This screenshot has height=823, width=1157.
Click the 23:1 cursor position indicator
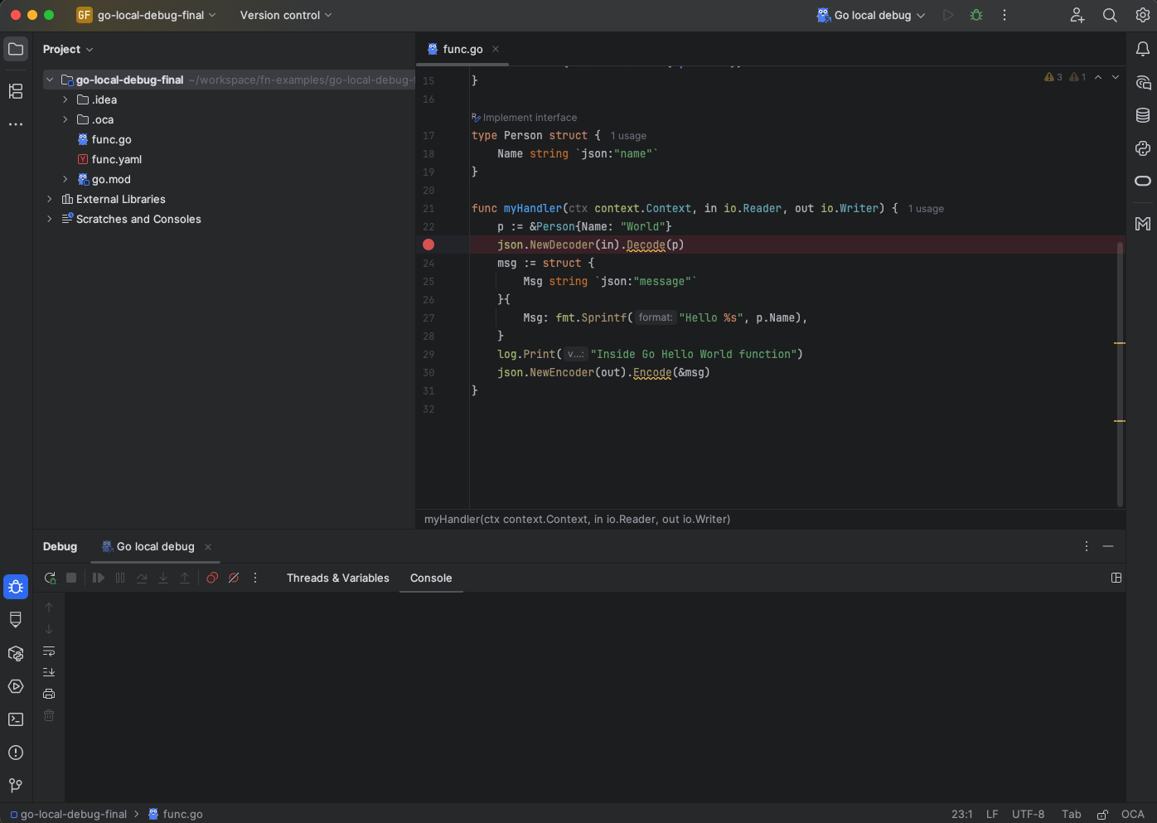pyautogui.click(x=962, y=814)
